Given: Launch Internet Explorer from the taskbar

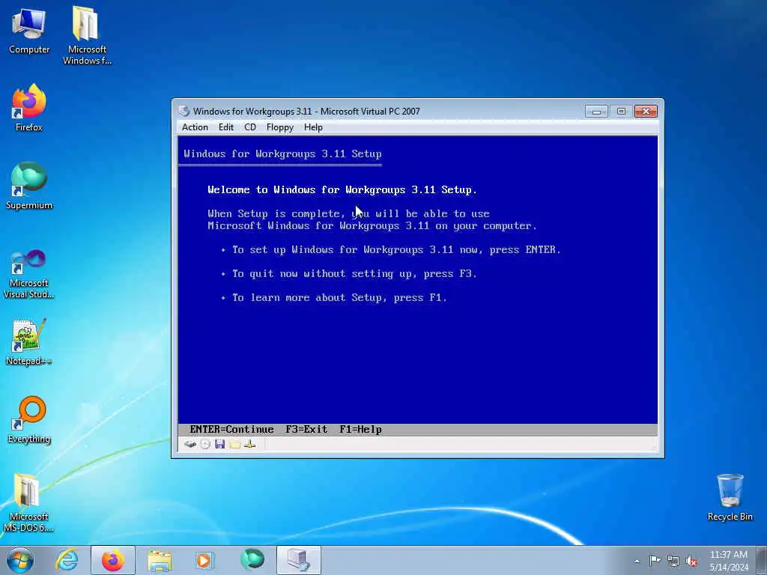Looking at the screenshot, I should tap(67, 560).
